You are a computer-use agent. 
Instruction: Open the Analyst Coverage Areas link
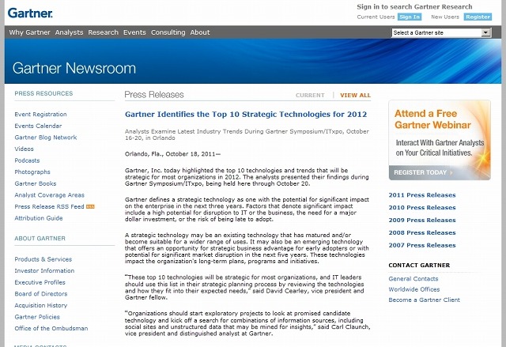pyautogui.click(x=49, y=195)
